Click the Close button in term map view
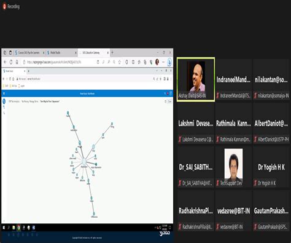Screen dimensions: 291x243 click(x=169, y=102)
